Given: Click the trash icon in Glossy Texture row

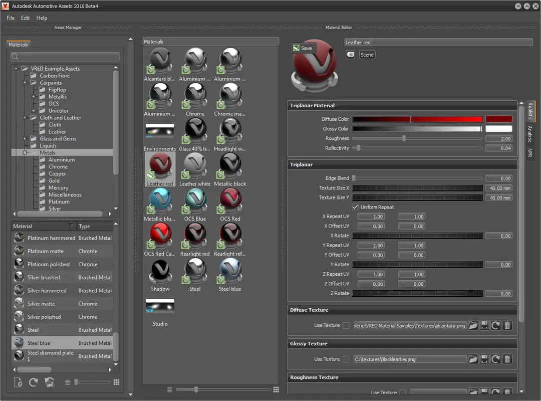Looking at the screenshot, I should click(507, 359).
